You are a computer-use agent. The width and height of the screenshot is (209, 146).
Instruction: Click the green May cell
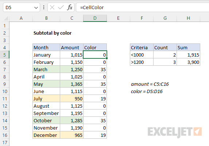point(46,84)
